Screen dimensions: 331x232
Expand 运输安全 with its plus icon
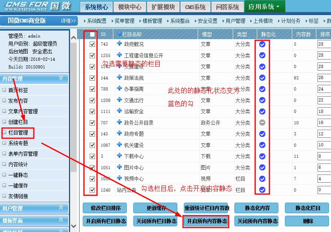(x=119, y=111)
